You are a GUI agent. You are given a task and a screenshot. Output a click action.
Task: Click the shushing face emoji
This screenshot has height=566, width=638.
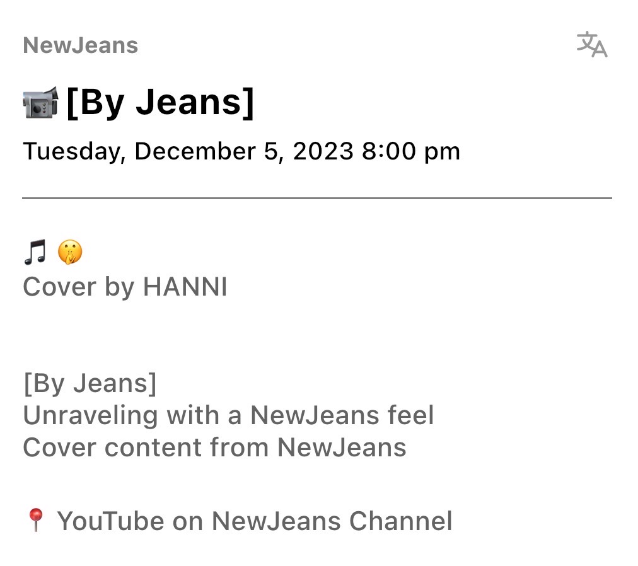tap(70, 252)
